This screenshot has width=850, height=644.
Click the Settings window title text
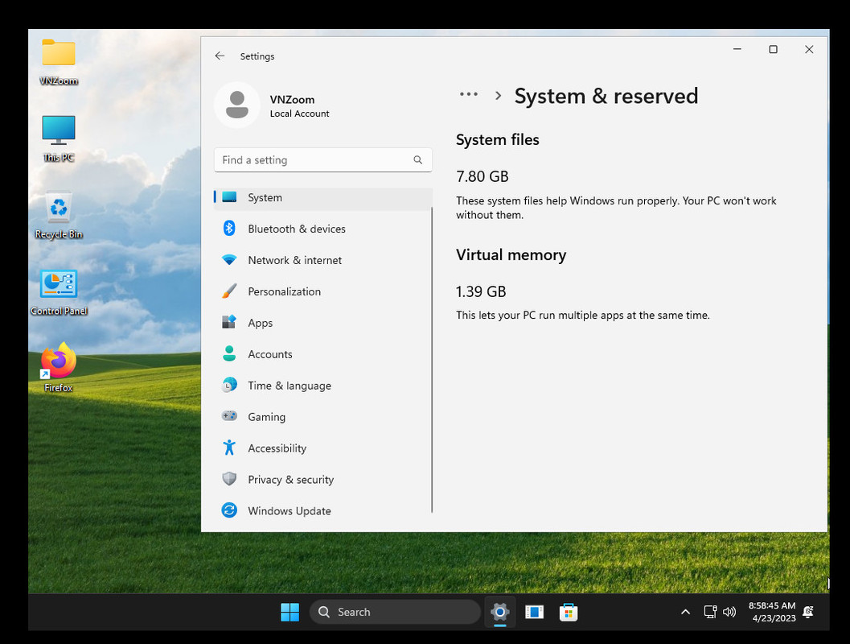coord(257,56)
